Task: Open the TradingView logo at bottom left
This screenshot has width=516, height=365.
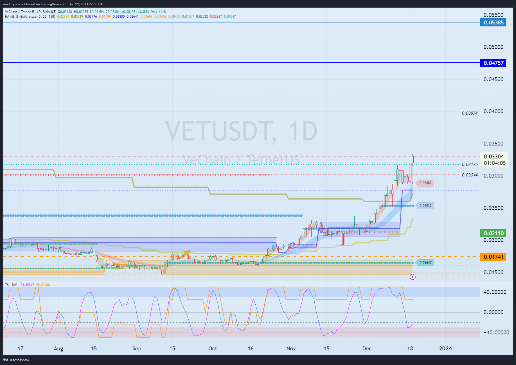Action: (16, 360)
